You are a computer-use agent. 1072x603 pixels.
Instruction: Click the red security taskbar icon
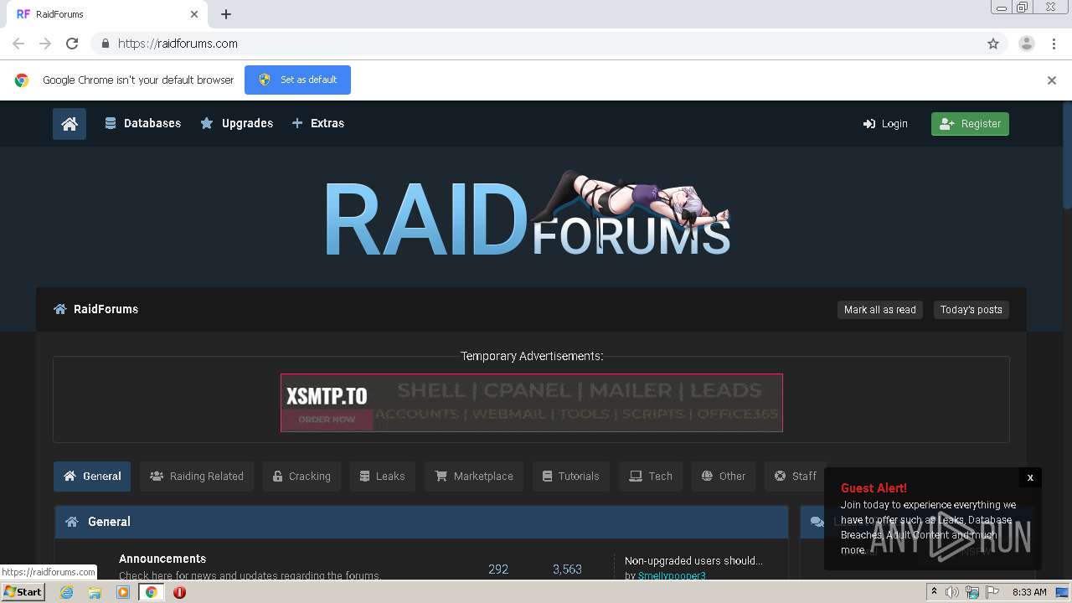179,592
